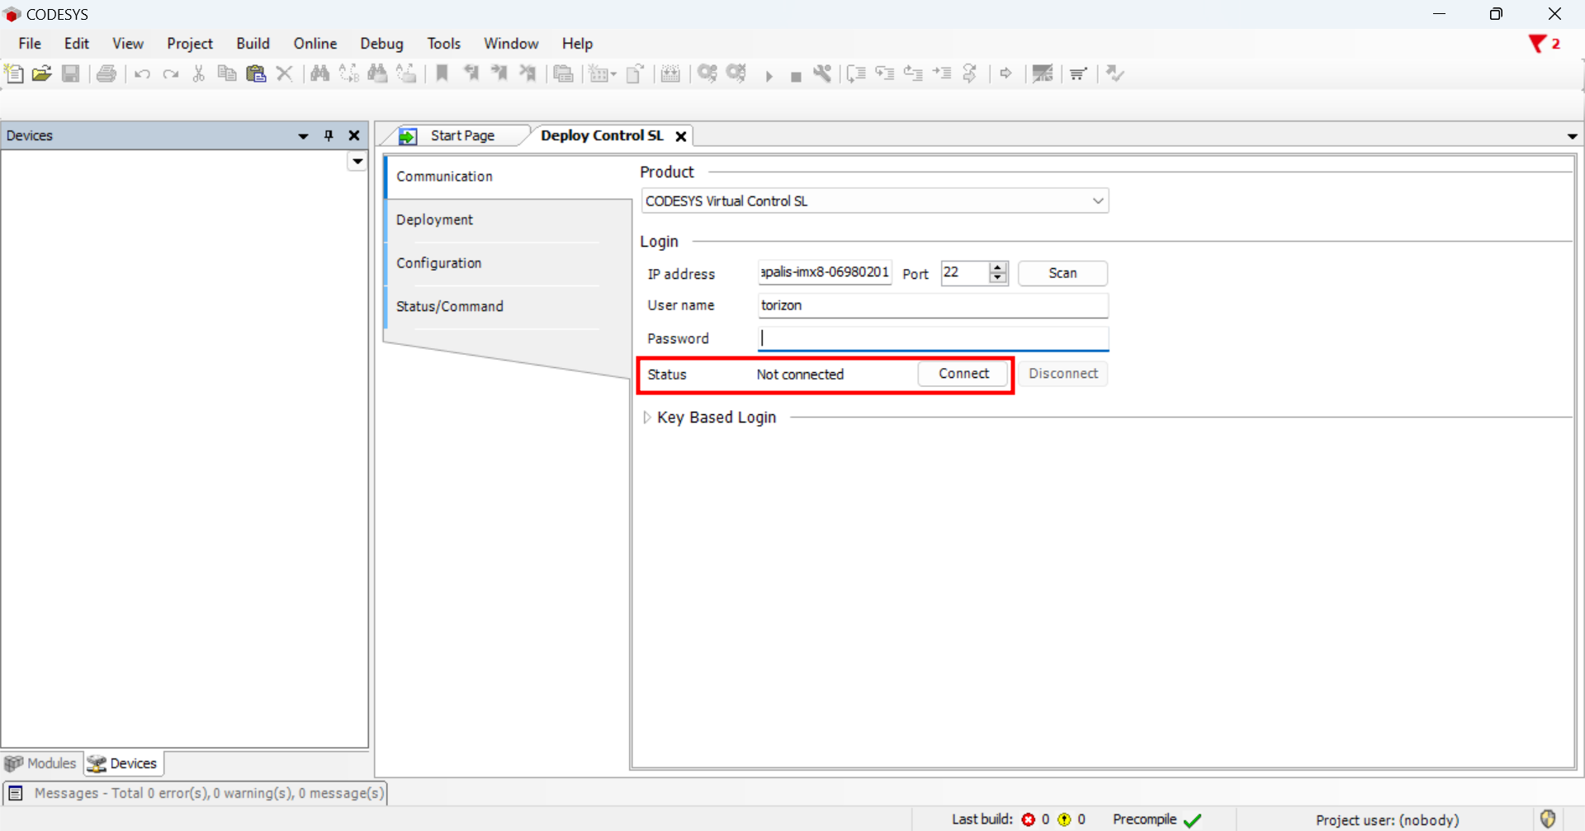Click the Step Into debug icon
Image resolution: width=1585 pixels, height=831 pixels.
885,73
